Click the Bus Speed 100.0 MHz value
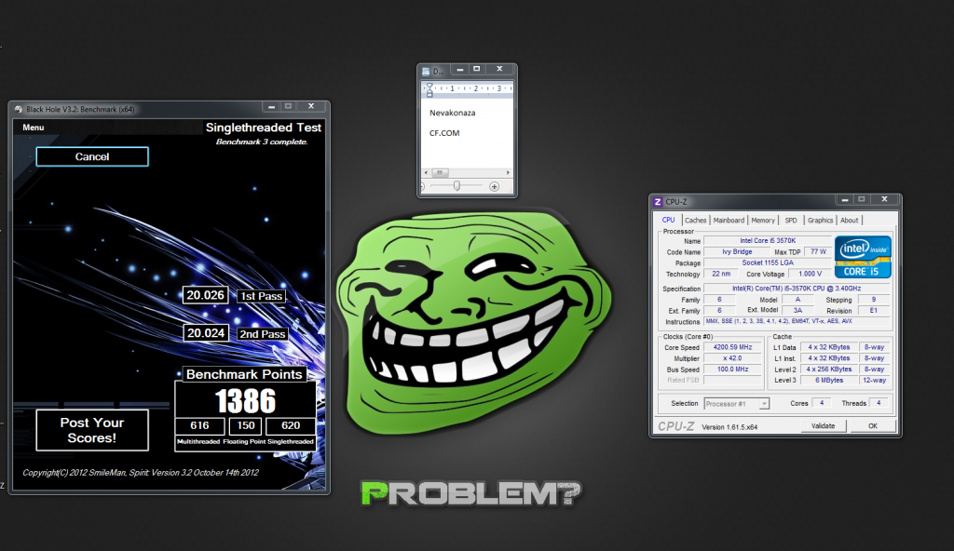 (x=732, y=370)
